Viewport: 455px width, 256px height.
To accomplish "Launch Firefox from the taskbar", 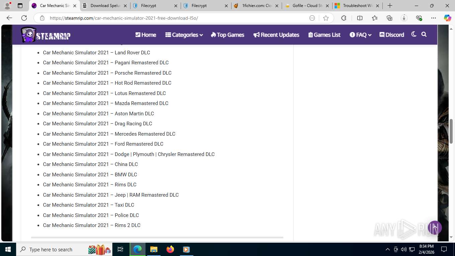I will [170, 249].
